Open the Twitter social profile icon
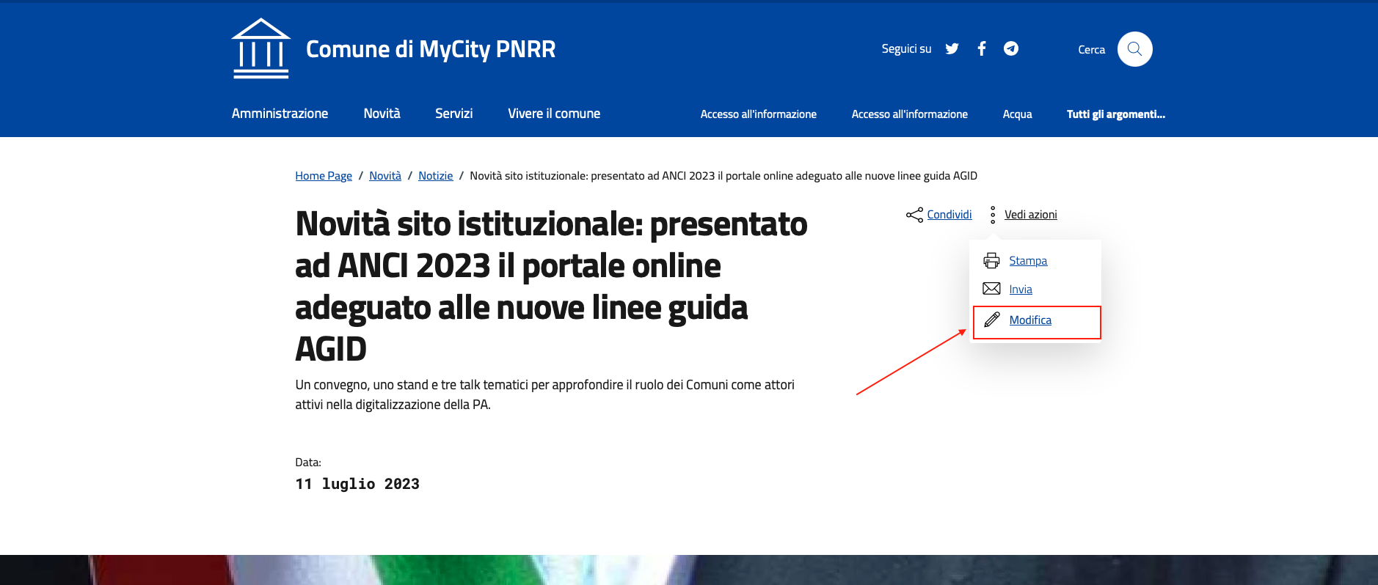 (952, 49)
